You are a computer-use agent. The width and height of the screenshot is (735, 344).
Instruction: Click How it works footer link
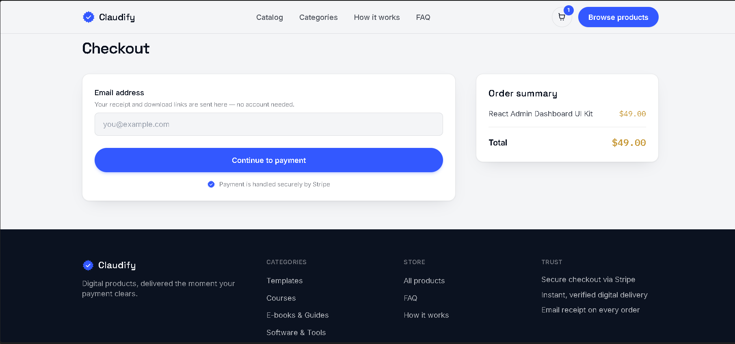426,315
